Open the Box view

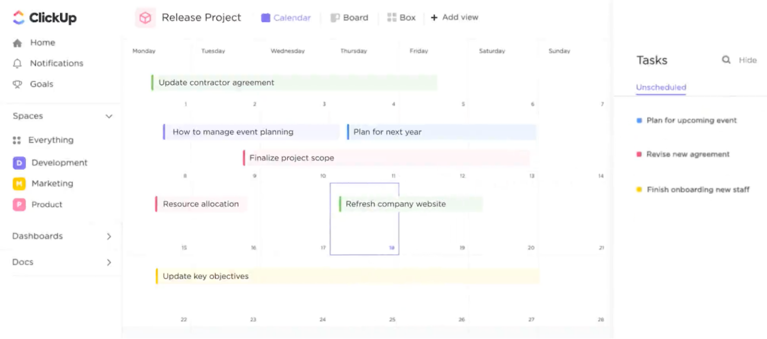[402, 17]
